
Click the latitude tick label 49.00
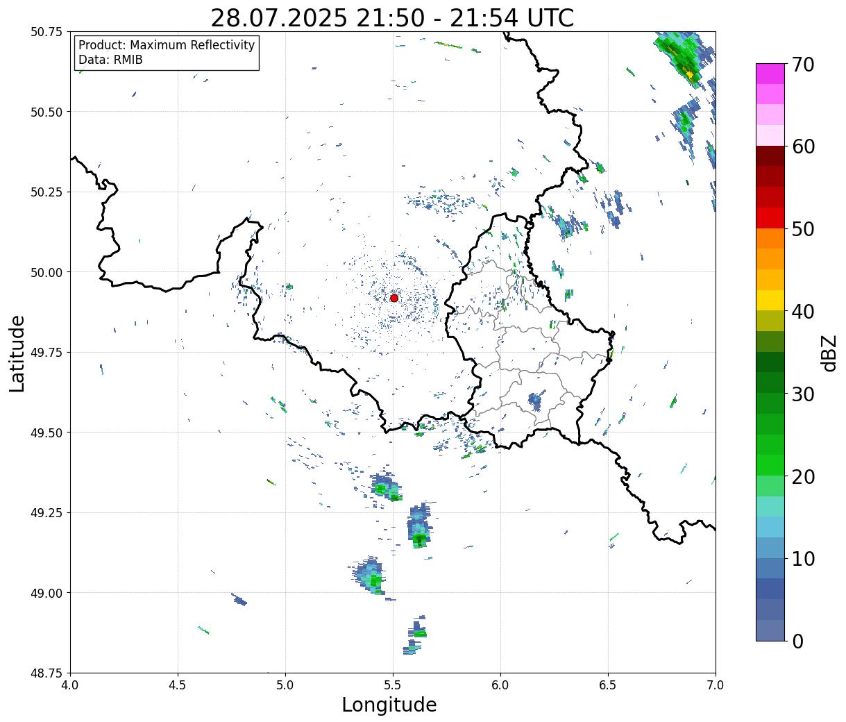coord(46,593)
